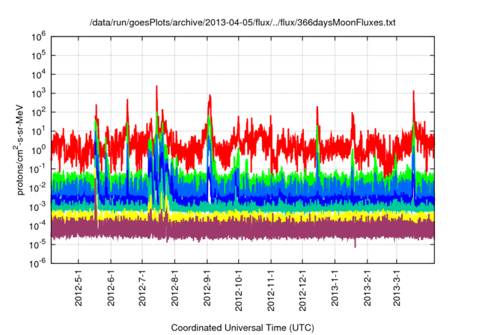Select the 2013-3-1 date tick label
This screenshot has height=335, width=479.
point(396,288)
